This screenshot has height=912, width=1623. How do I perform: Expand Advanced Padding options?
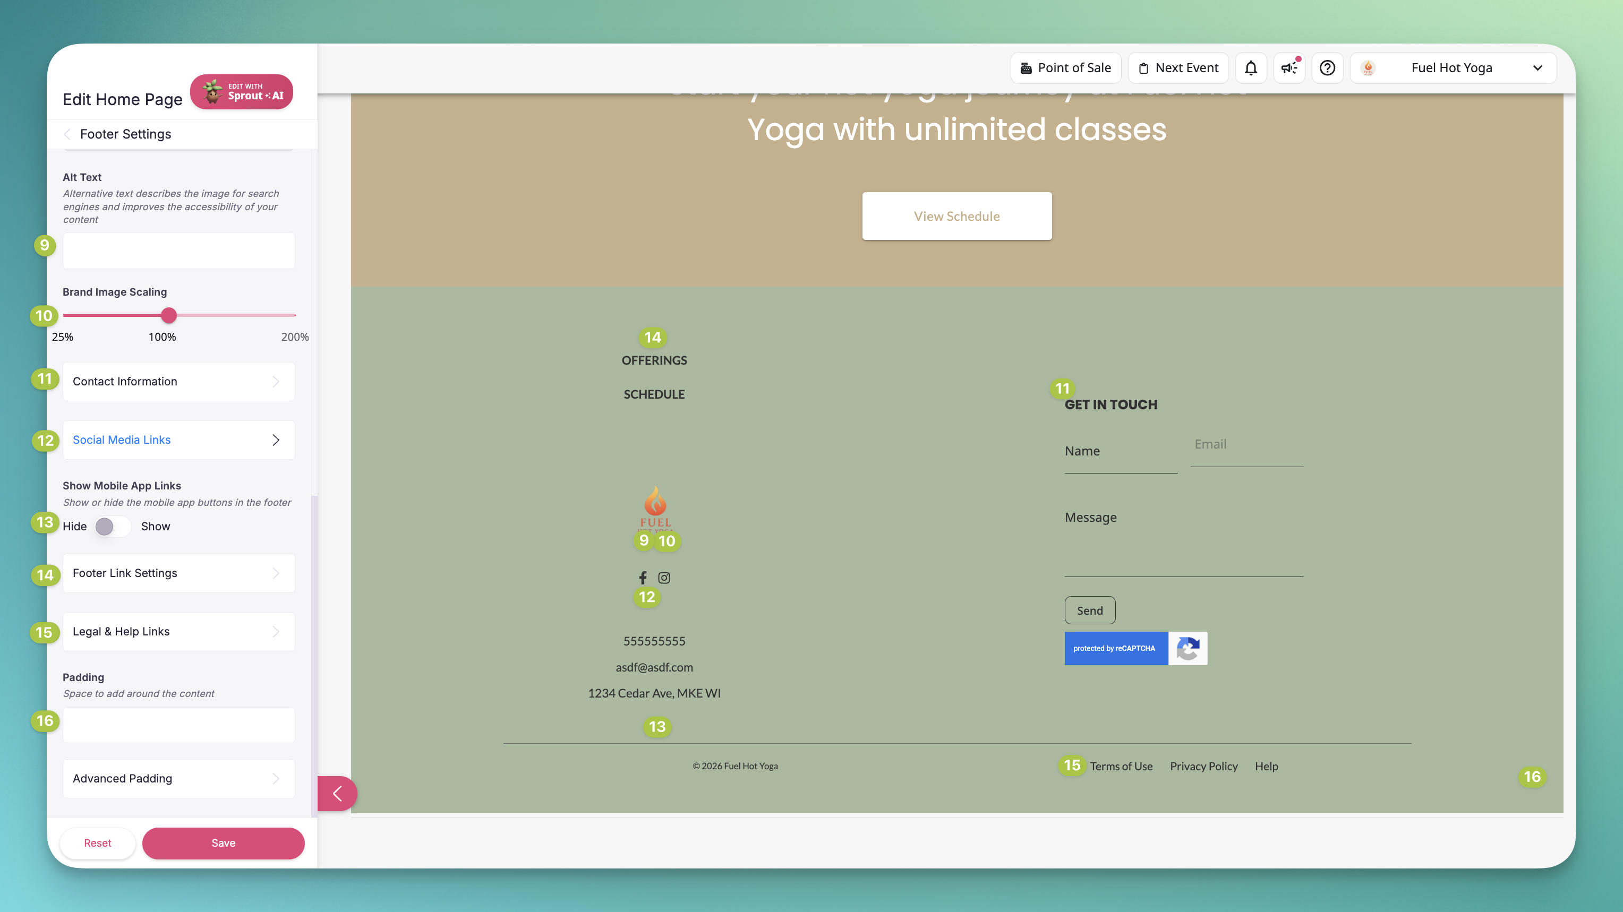[179, 778]
